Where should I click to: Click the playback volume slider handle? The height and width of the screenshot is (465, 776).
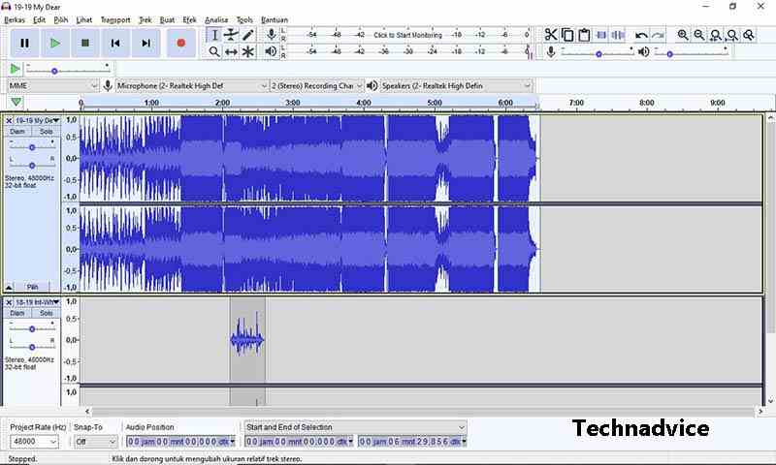(669, 54)
